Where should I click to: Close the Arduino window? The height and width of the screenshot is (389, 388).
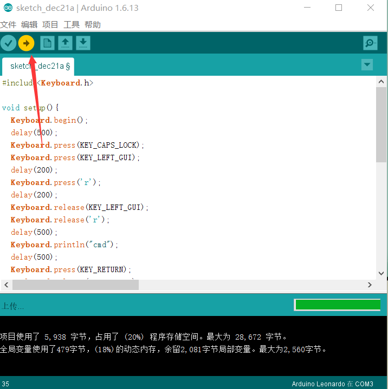(x=371, y=8)
